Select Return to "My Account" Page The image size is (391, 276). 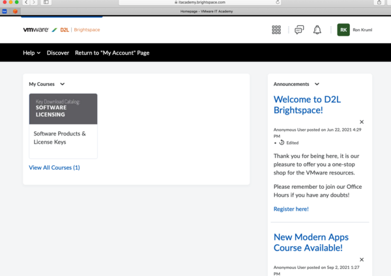[112, 53]
